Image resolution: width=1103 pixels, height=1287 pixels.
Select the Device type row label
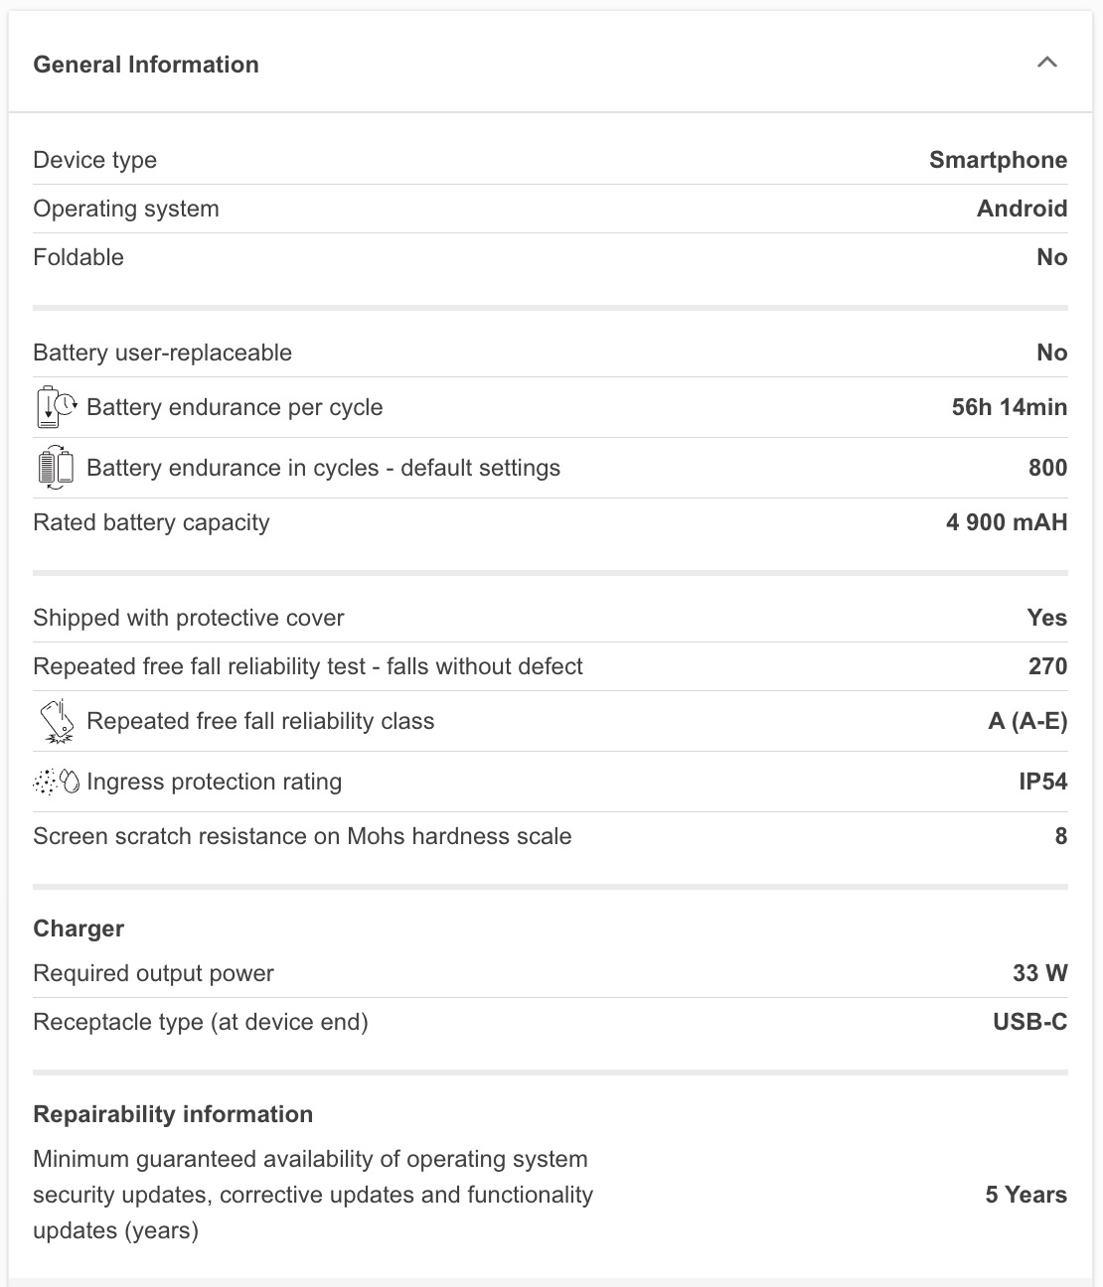click(95, 160)
